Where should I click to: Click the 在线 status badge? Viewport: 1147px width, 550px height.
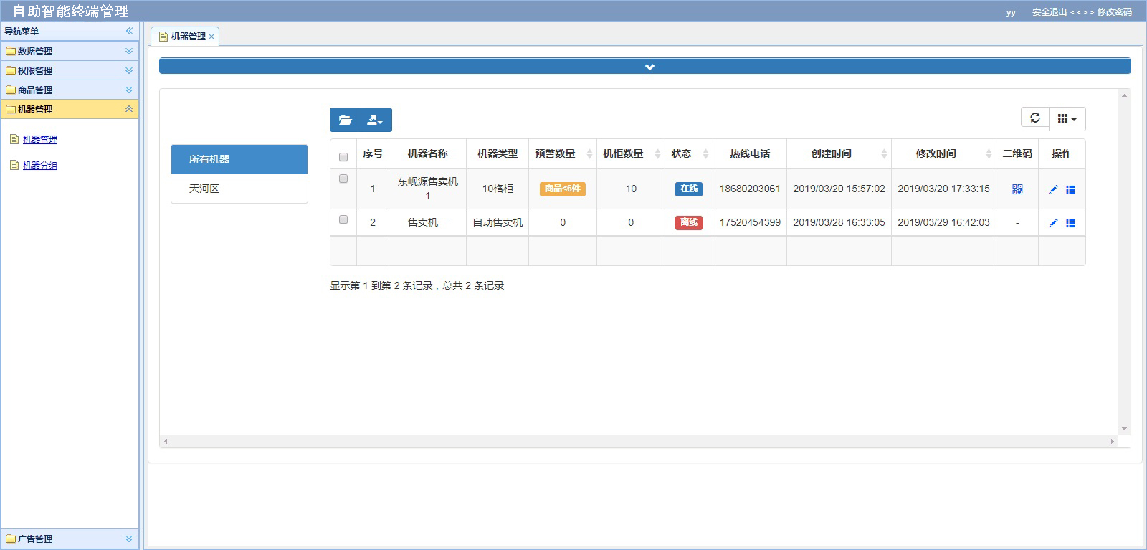[689, 189]
